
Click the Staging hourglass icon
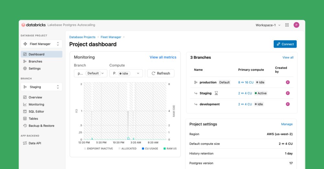pyautogui.click(x=216, y=93)
